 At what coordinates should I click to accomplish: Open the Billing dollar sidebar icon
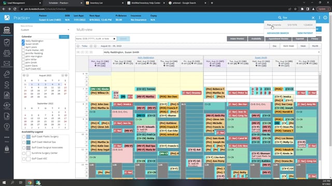tap(7, 85)
